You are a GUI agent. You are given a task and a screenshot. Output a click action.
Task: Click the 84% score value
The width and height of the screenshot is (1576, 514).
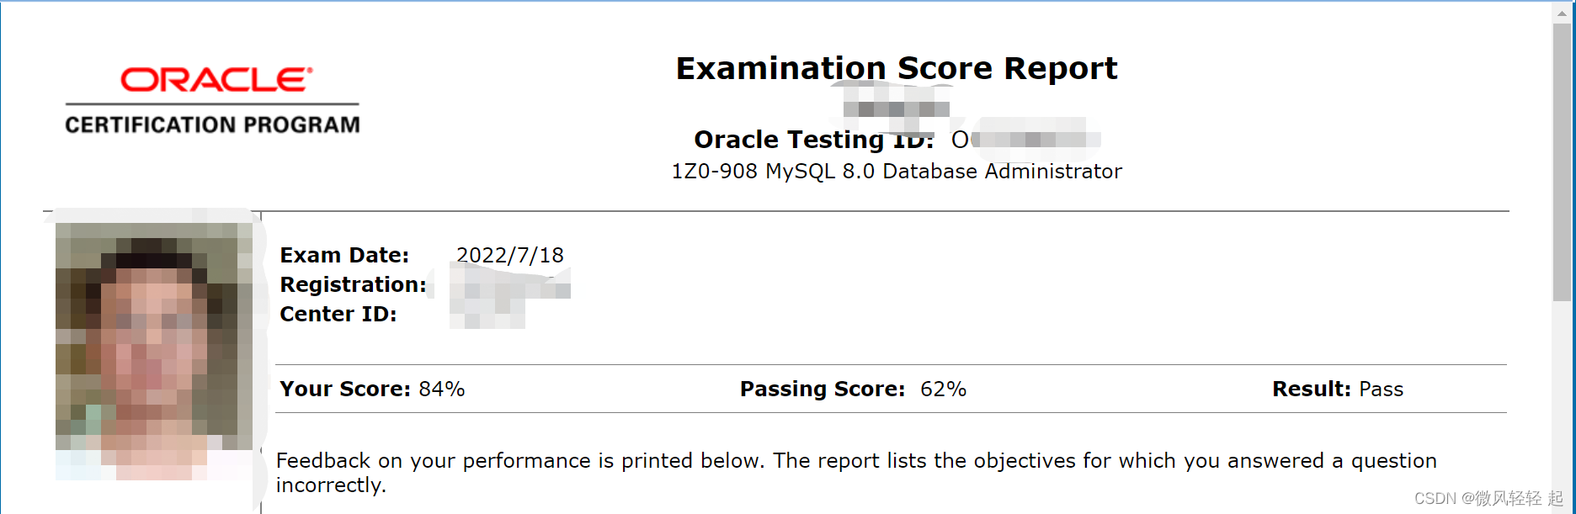442,389
